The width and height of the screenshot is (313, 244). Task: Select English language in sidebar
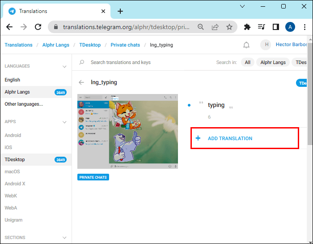36,80
